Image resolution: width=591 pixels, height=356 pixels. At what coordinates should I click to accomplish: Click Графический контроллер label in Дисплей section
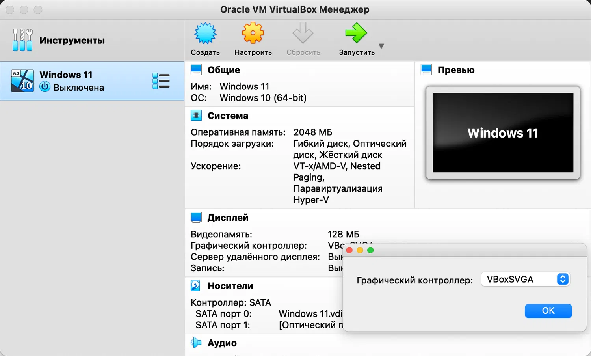(249, 246)
